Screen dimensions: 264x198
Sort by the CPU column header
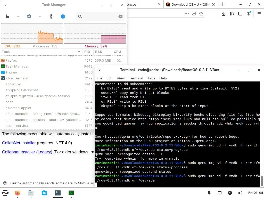(x=117, y=52)
